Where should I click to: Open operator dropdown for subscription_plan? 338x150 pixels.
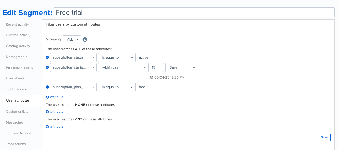tap(116, 87)
